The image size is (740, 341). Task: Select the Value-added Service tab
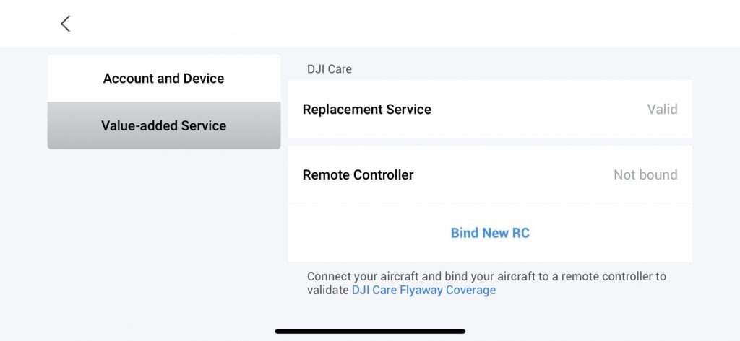163,125
